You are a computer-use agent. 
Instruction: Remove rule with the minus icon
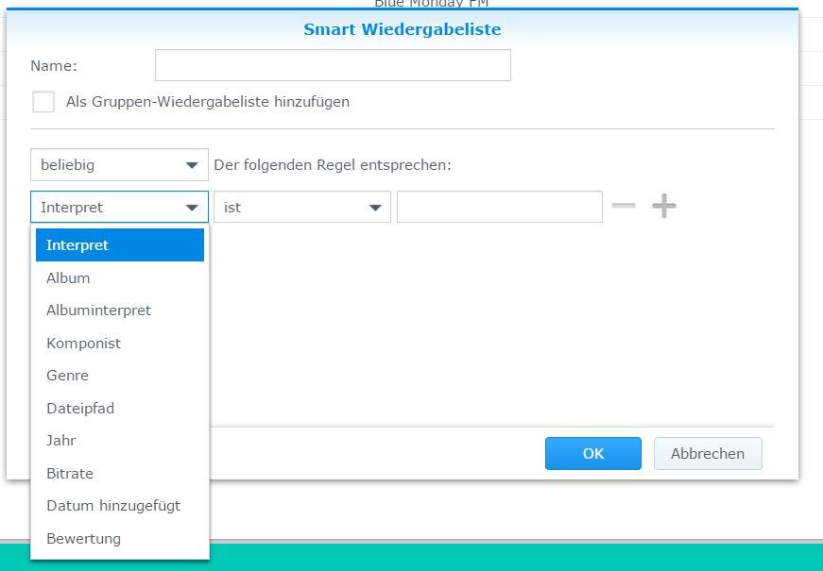[624, 206]
